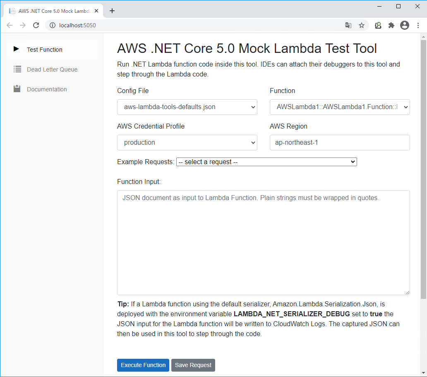The height and width of the screenshot is (377, 427).
Task: Open the Example Requests selector
Action: coord(266,162)
